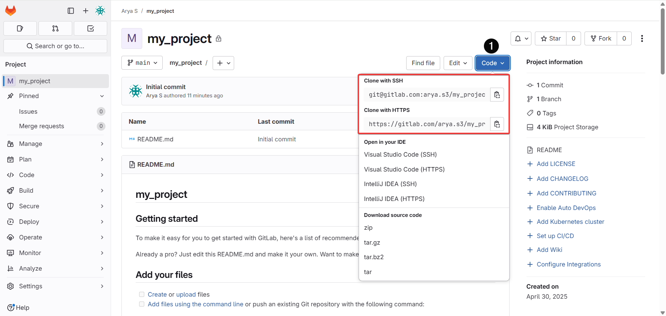
Task: Open merge requests from the icon bar
Action: 55,28
